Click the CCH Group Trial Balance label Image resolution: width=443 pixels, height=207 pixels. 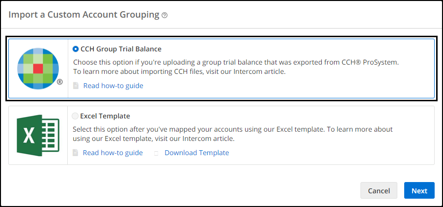click(121, 49)
